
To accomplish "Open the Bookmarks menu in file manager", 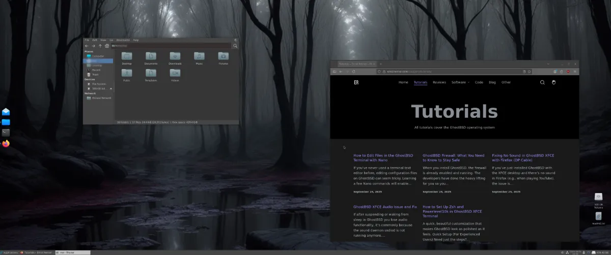I will pyautogui.click(x=123, y=40).
